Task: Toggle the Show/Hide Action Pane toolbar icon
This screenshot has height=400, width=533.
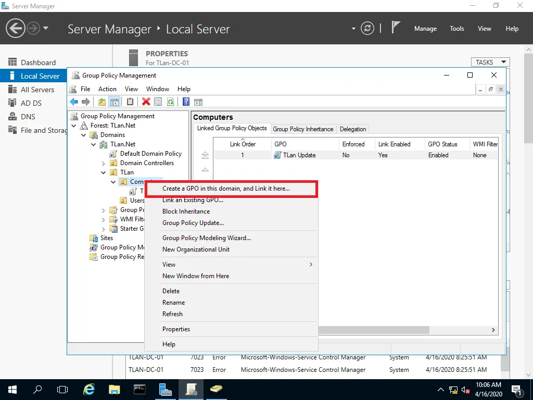Action: pos(198,102)
